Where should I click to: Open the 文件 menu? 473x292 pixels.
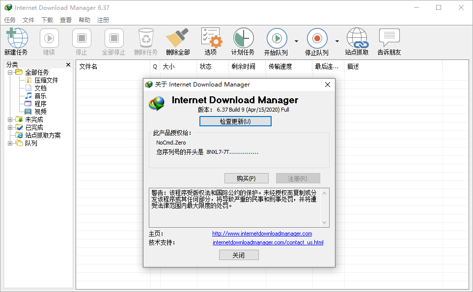[28, 20]
